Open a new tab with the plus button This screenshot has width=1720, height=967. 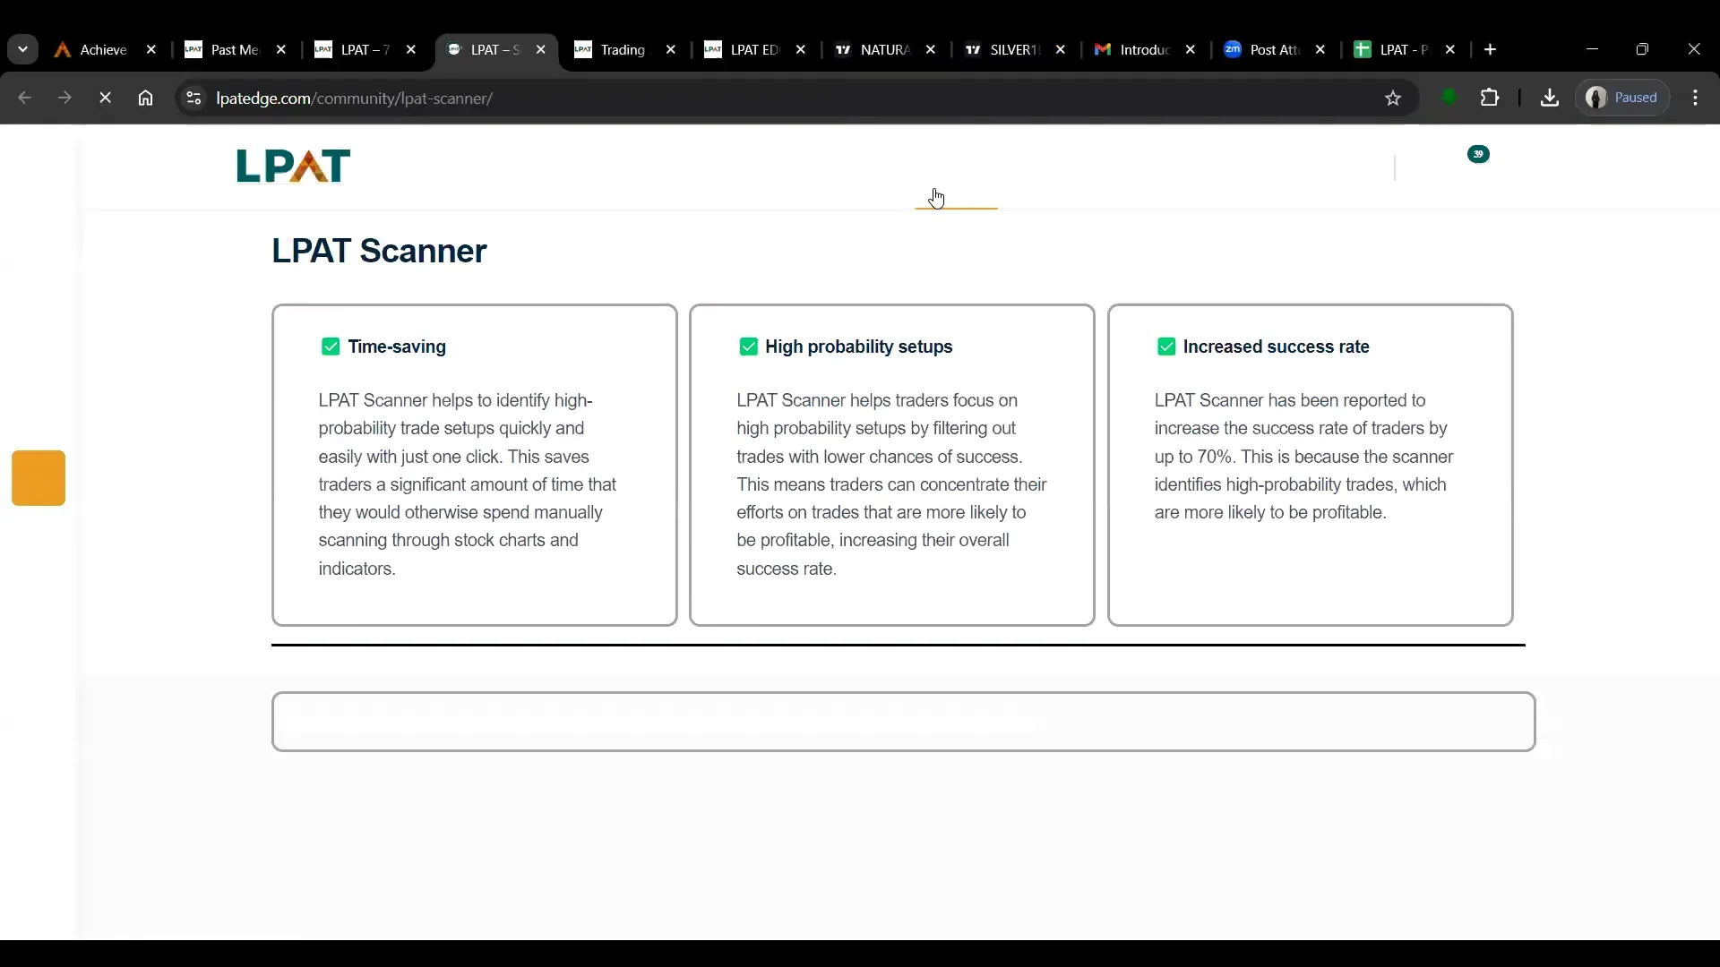point(1490,49)
